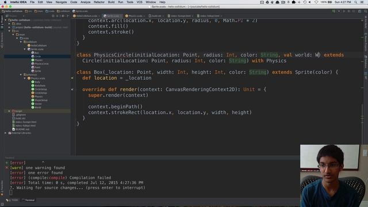Image resolution: width=368 pixels, height=207 pixels.
Task: Collapse the Physics.scala file node
Action: coord(25,78)
